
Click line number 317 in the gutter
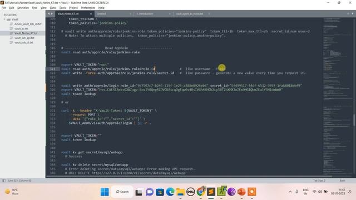53,52
